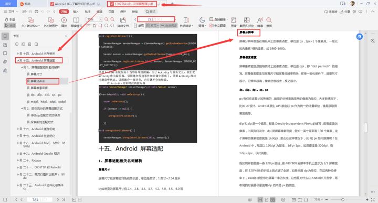
Task: Switch to single page view
Action: [139, 25]
